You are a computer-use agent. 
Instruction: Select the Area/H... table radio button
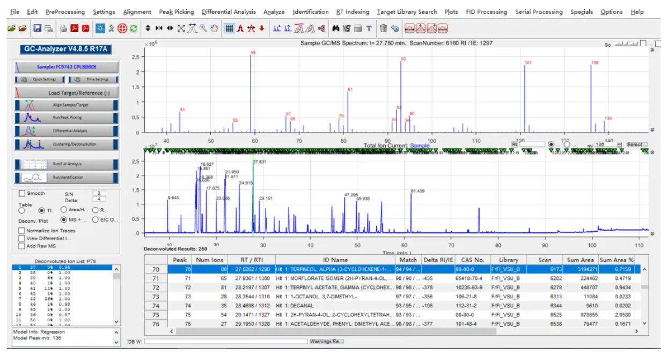coord(63,210)
